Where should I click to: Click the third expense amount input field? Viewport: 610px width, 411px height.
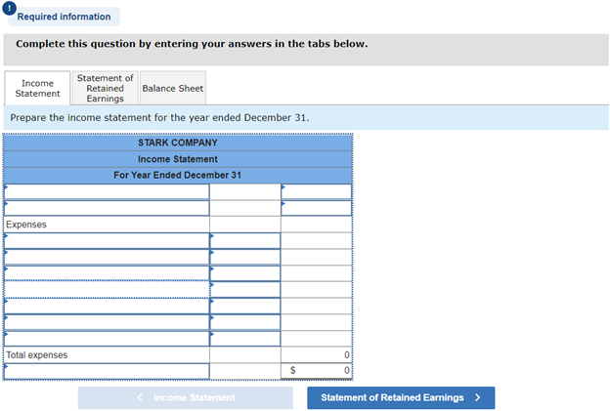tap(245, 273)
